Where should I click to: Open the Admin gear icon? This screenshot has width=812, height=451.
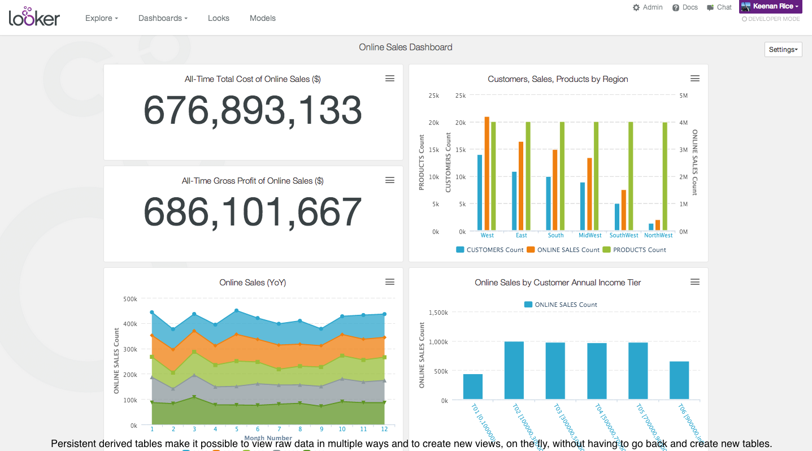636,7
